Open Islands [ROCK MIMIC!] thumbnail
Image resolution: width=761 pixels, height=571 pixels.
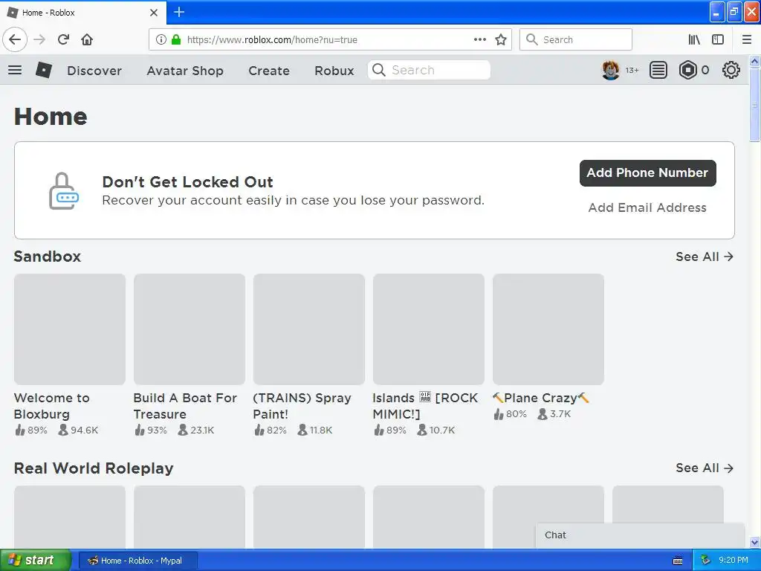pyautogui.click(x=429, y=329)
